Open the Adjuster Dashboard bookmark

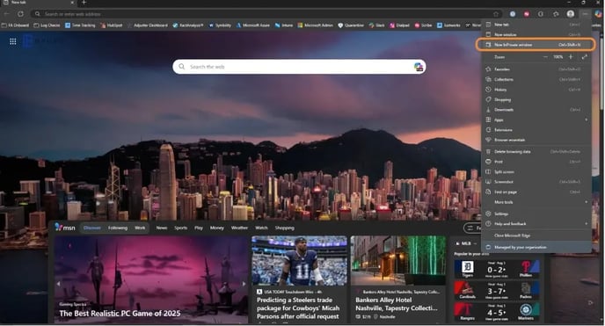click(148, 25)
